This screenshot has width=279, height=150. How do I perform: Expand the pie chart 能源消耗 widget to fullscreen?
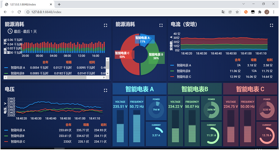[161, 25]
